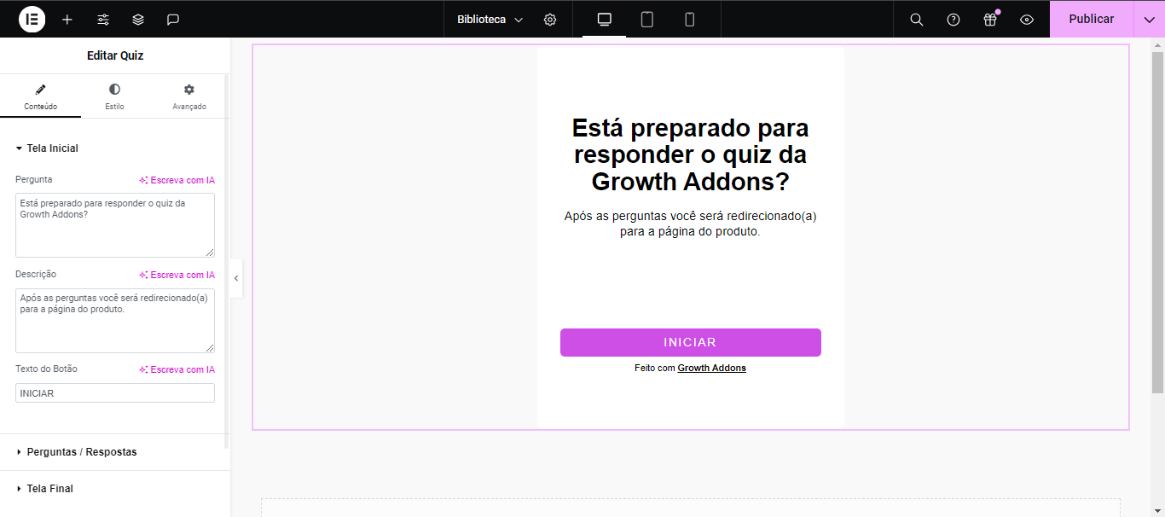Add a new element with the plus icon
Image resolution: width=1165 pixels, height=517 pixels.
[x=67, y=19]
